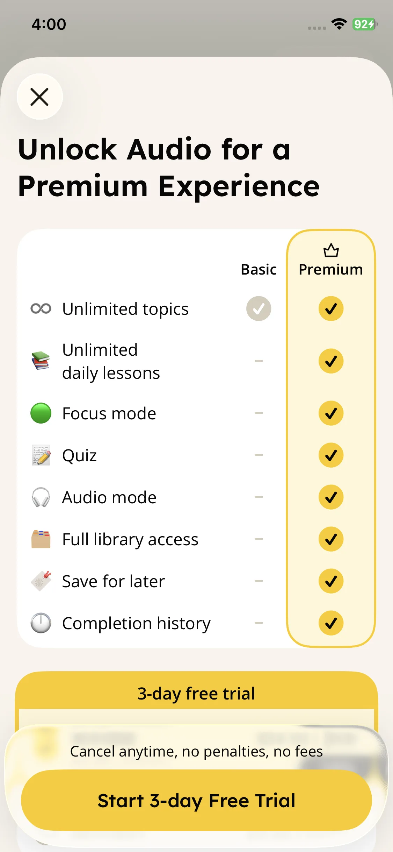Tap the Full library access folder icon
This screenshot has width=393, height=852.
(x=41, y=539)
